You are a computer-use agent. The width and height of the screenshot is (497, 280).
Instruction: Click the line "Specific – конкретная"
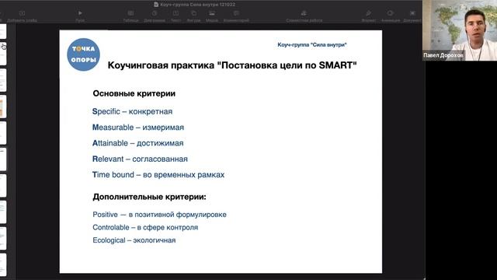pos(132,112)
